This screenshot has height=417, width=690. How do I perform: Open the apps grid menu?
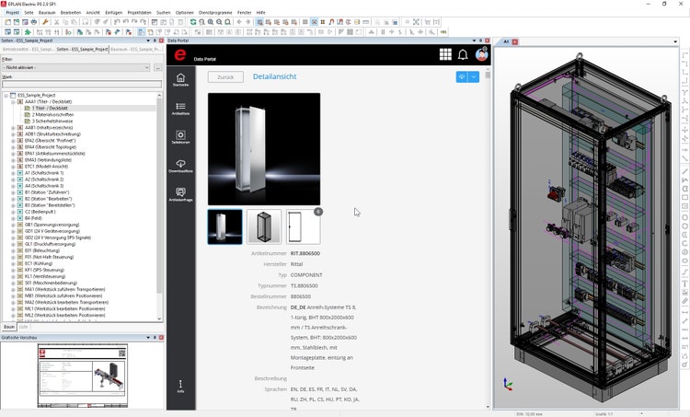point(445,55)
